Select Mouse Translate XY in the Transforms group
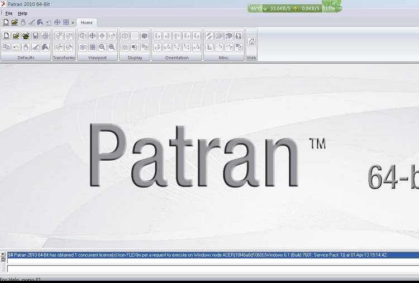Image resolution: width=419 pixels, height=283 pixels. point(59,47)
